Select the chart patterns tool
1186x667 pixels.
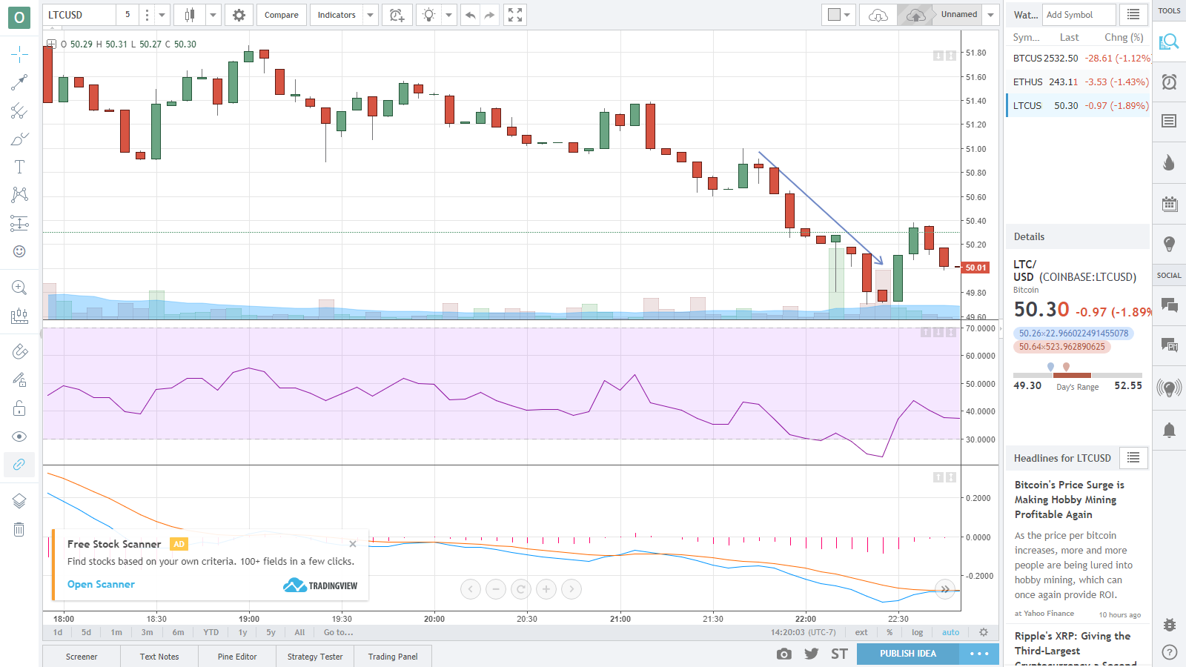pyautogui.click(x=19, y=195)
